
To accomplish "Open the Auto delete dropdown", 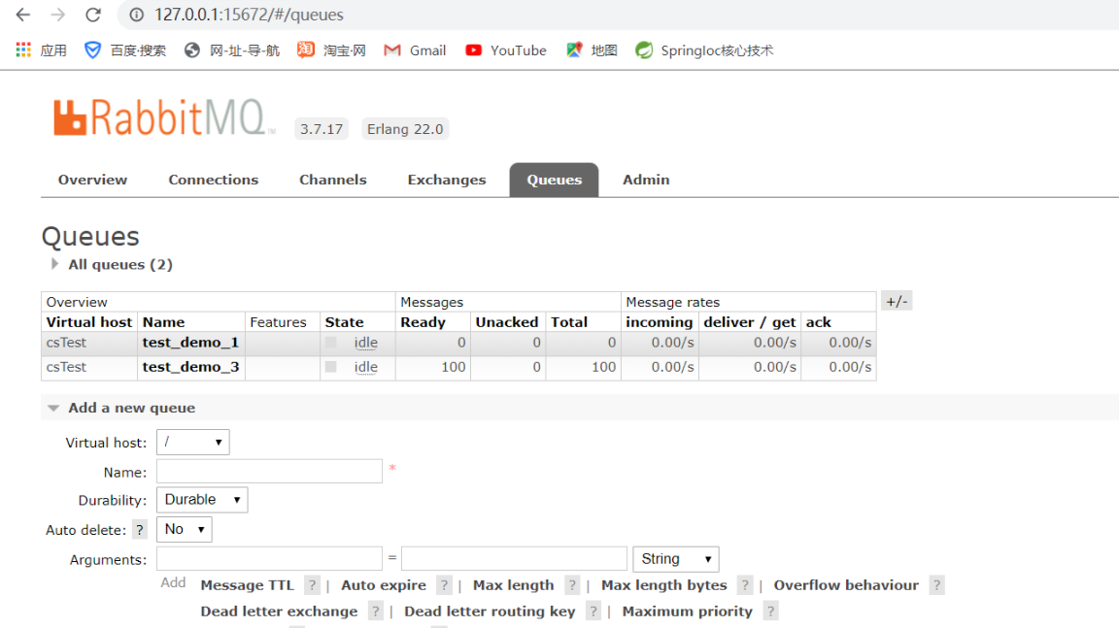I will (x=185, y=530).
